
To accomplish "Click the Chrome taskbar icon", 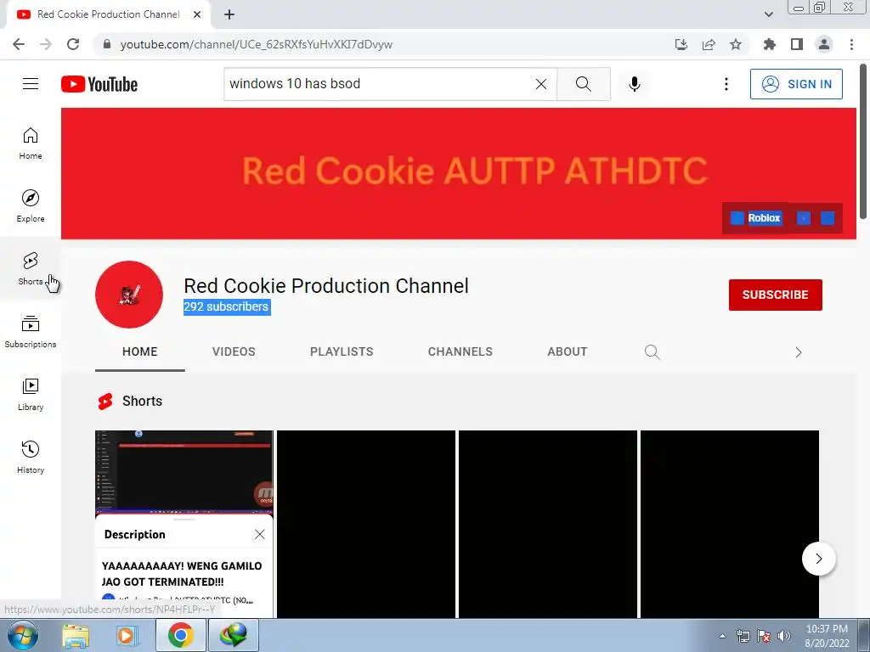I will pos(180,635).
